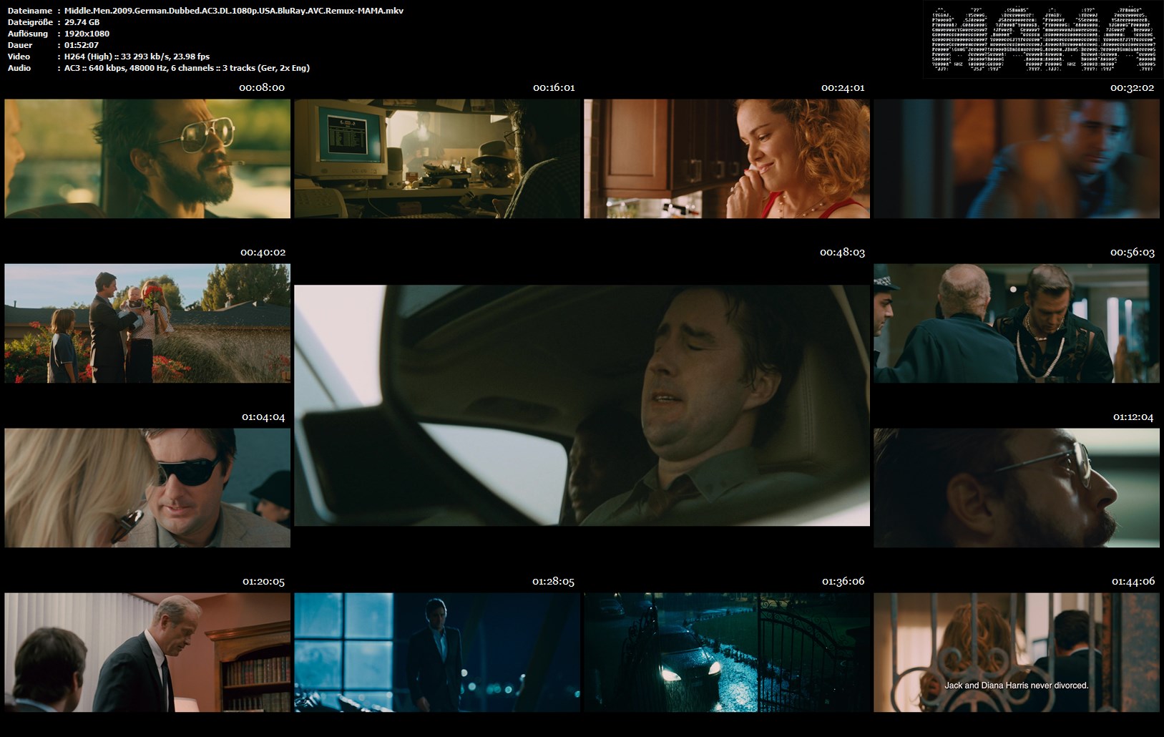The height and width of the screenshot is (737, 1164).
Task: Click the 01:12:04 timestamp label
Action: [1133, 417]
